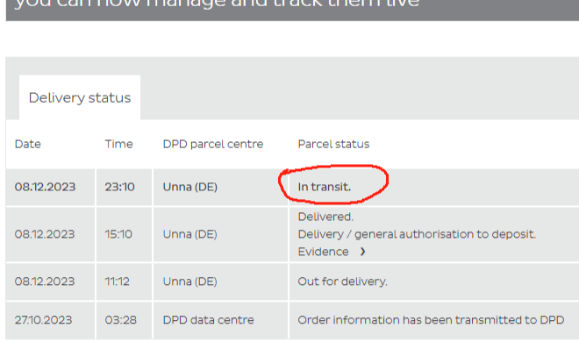Click the Parcel status column header
Screen dimensions: 579x342
pos(333,144)
